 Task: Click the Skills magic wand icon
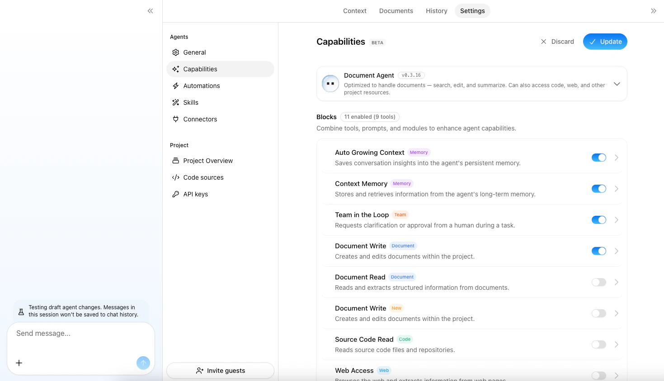[176, 102]
